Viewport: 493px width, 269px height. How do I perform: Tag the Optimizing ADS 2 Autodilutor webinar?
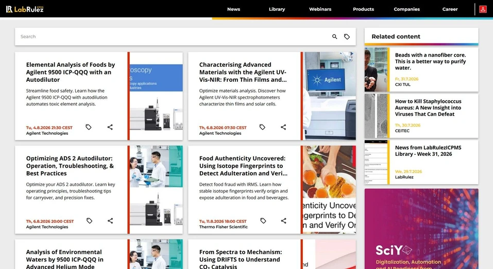coord(89,221)
